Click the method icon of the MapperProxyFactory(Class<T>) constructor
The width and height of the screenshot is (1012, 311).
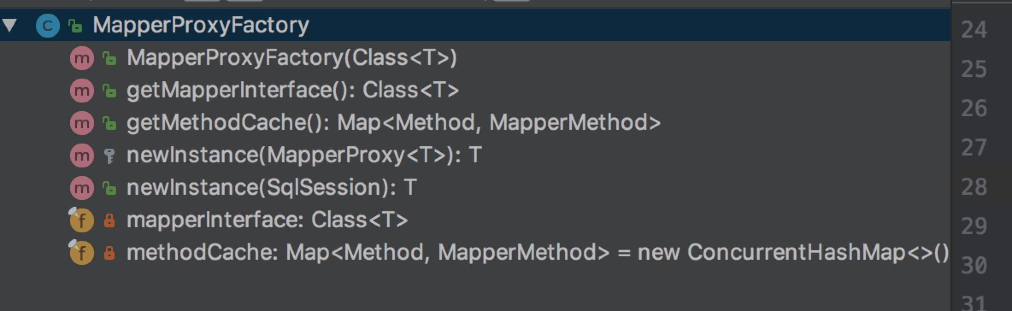coord(82,58)
